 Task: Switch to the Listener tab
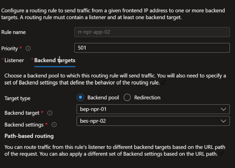14,60
